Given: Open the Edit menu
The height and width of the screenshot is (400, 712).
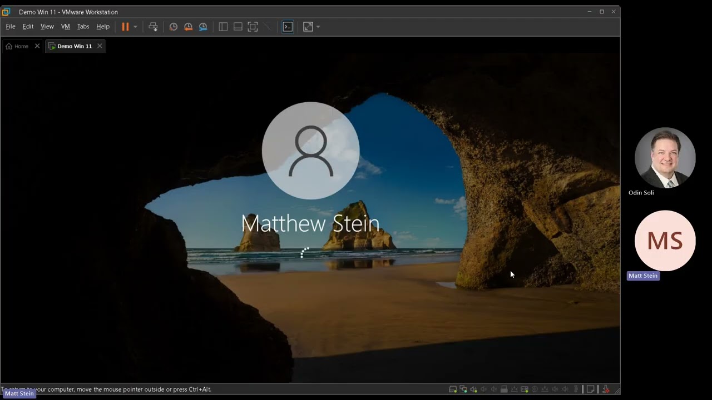Looking at the screenshot, I should [28, 27].
